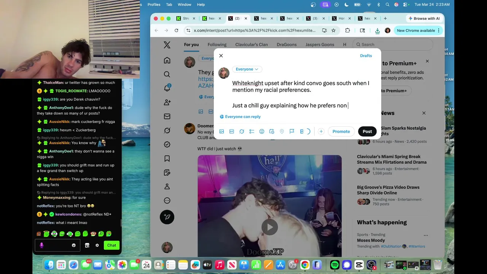Add media image to the post

tap(221, 131)
